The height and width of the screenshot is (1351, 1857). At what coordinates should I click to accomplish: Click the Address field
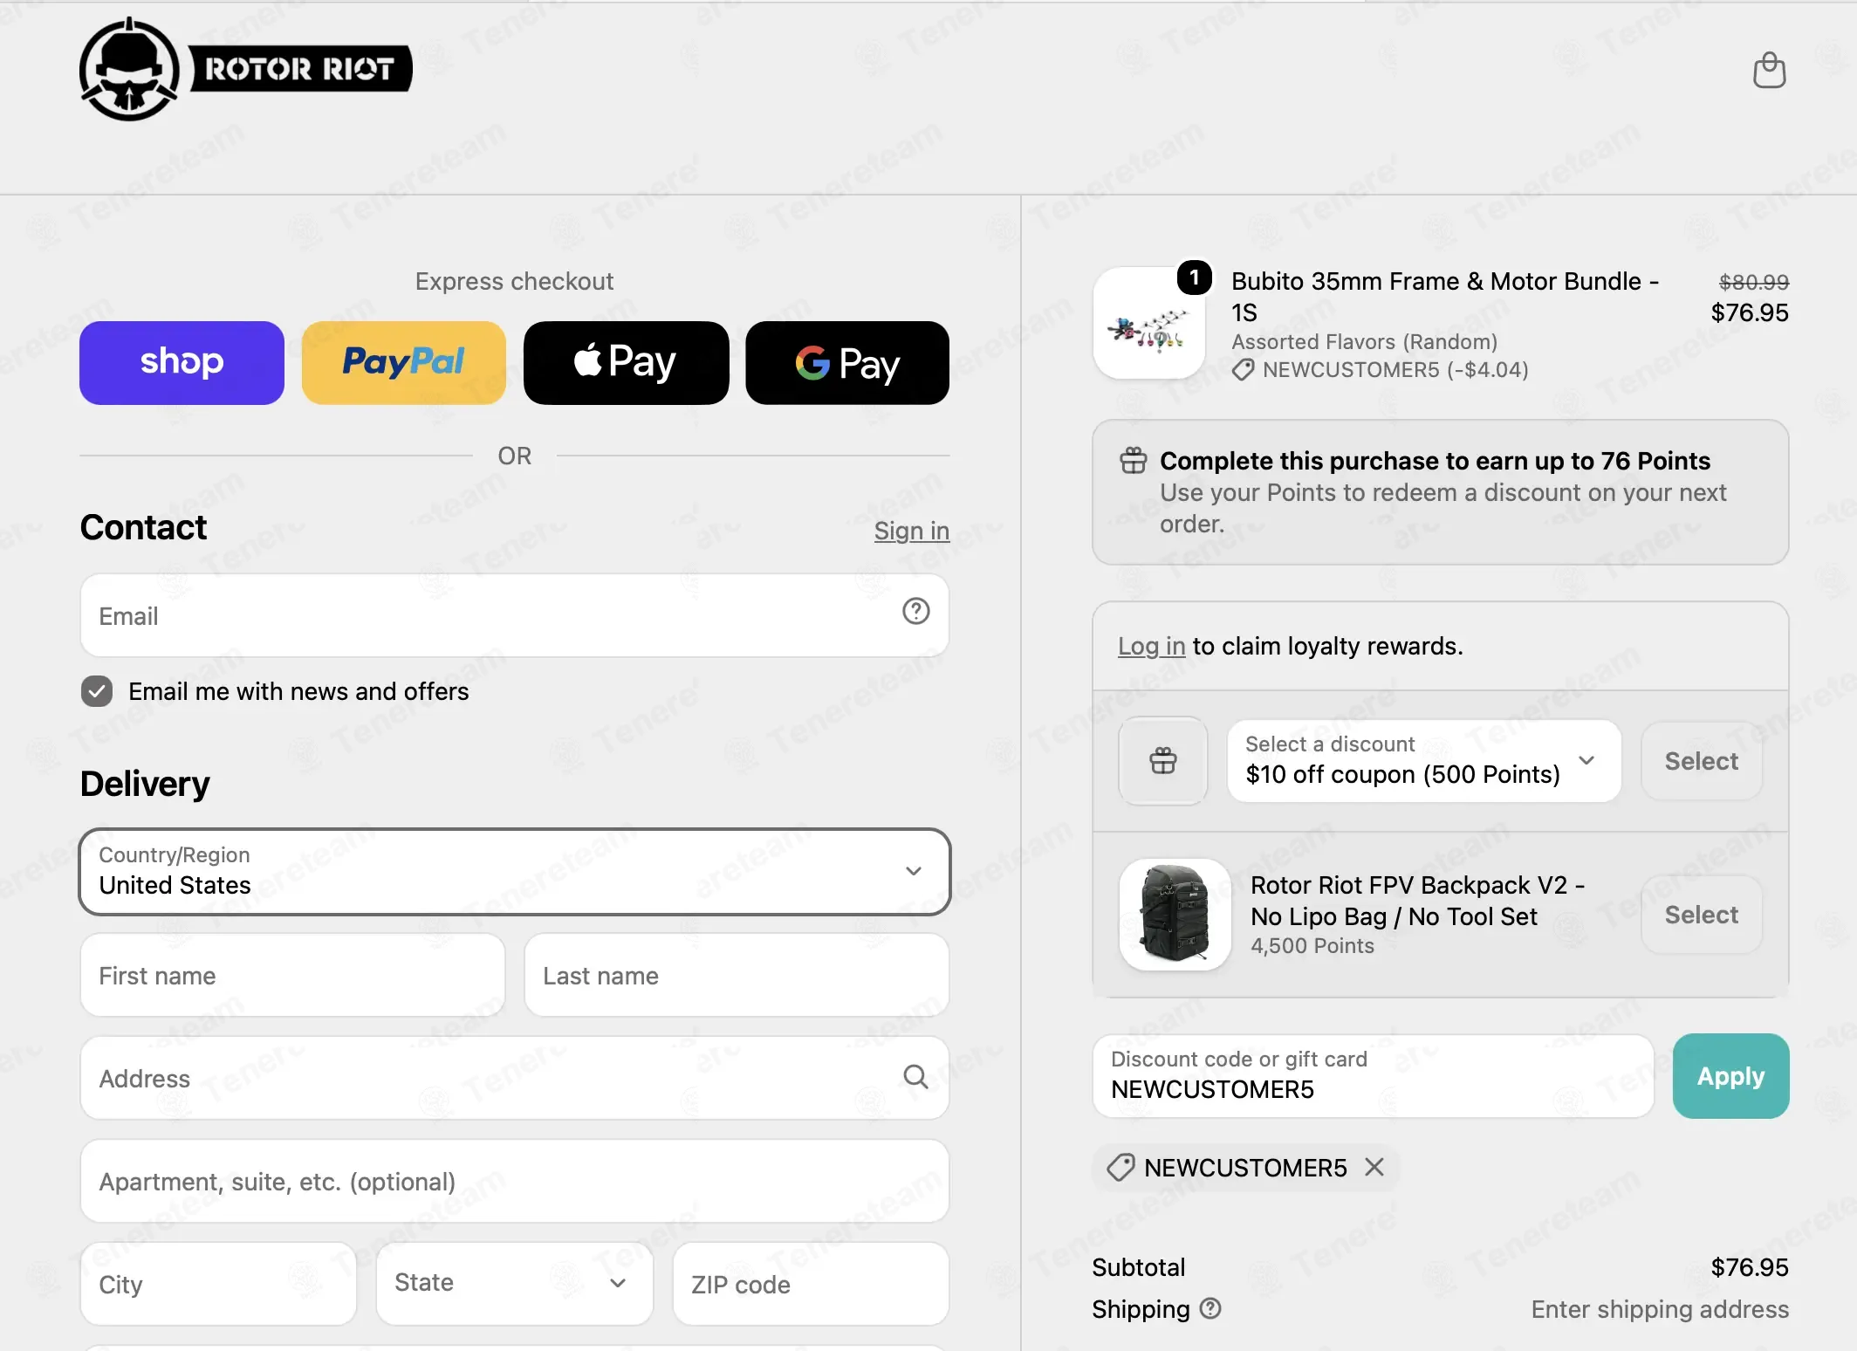tap(514, 1078)
